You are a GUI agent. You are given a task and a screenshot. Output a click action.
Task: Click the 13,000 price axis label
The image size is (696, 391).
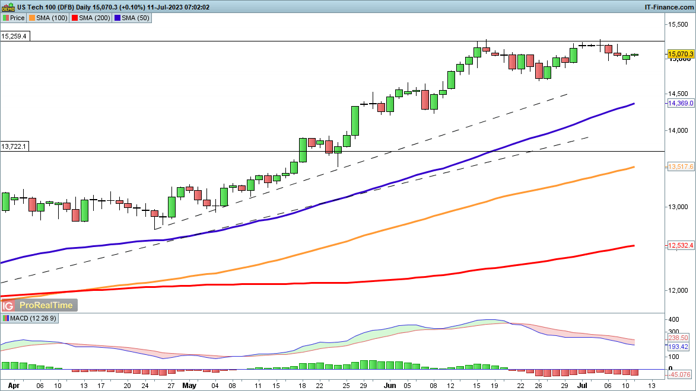point(678,207)
